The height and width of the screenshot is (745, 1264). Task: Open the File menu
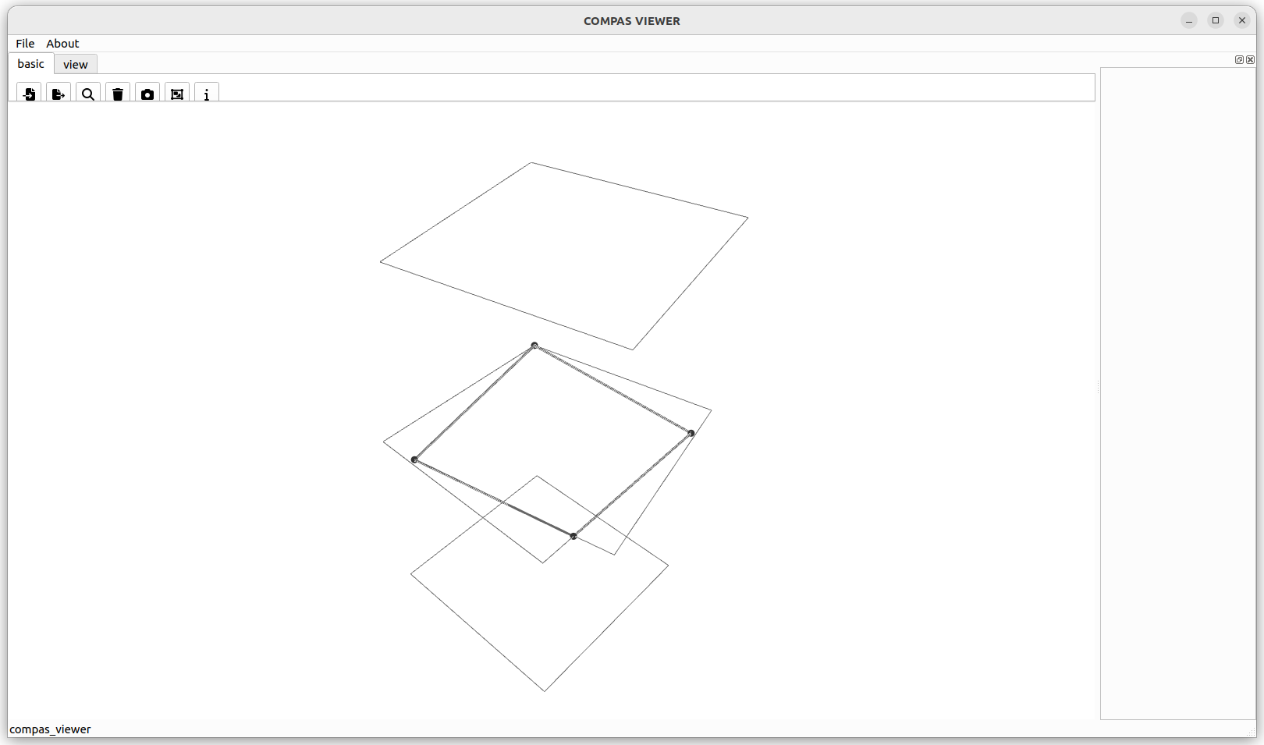coord(25,44)
